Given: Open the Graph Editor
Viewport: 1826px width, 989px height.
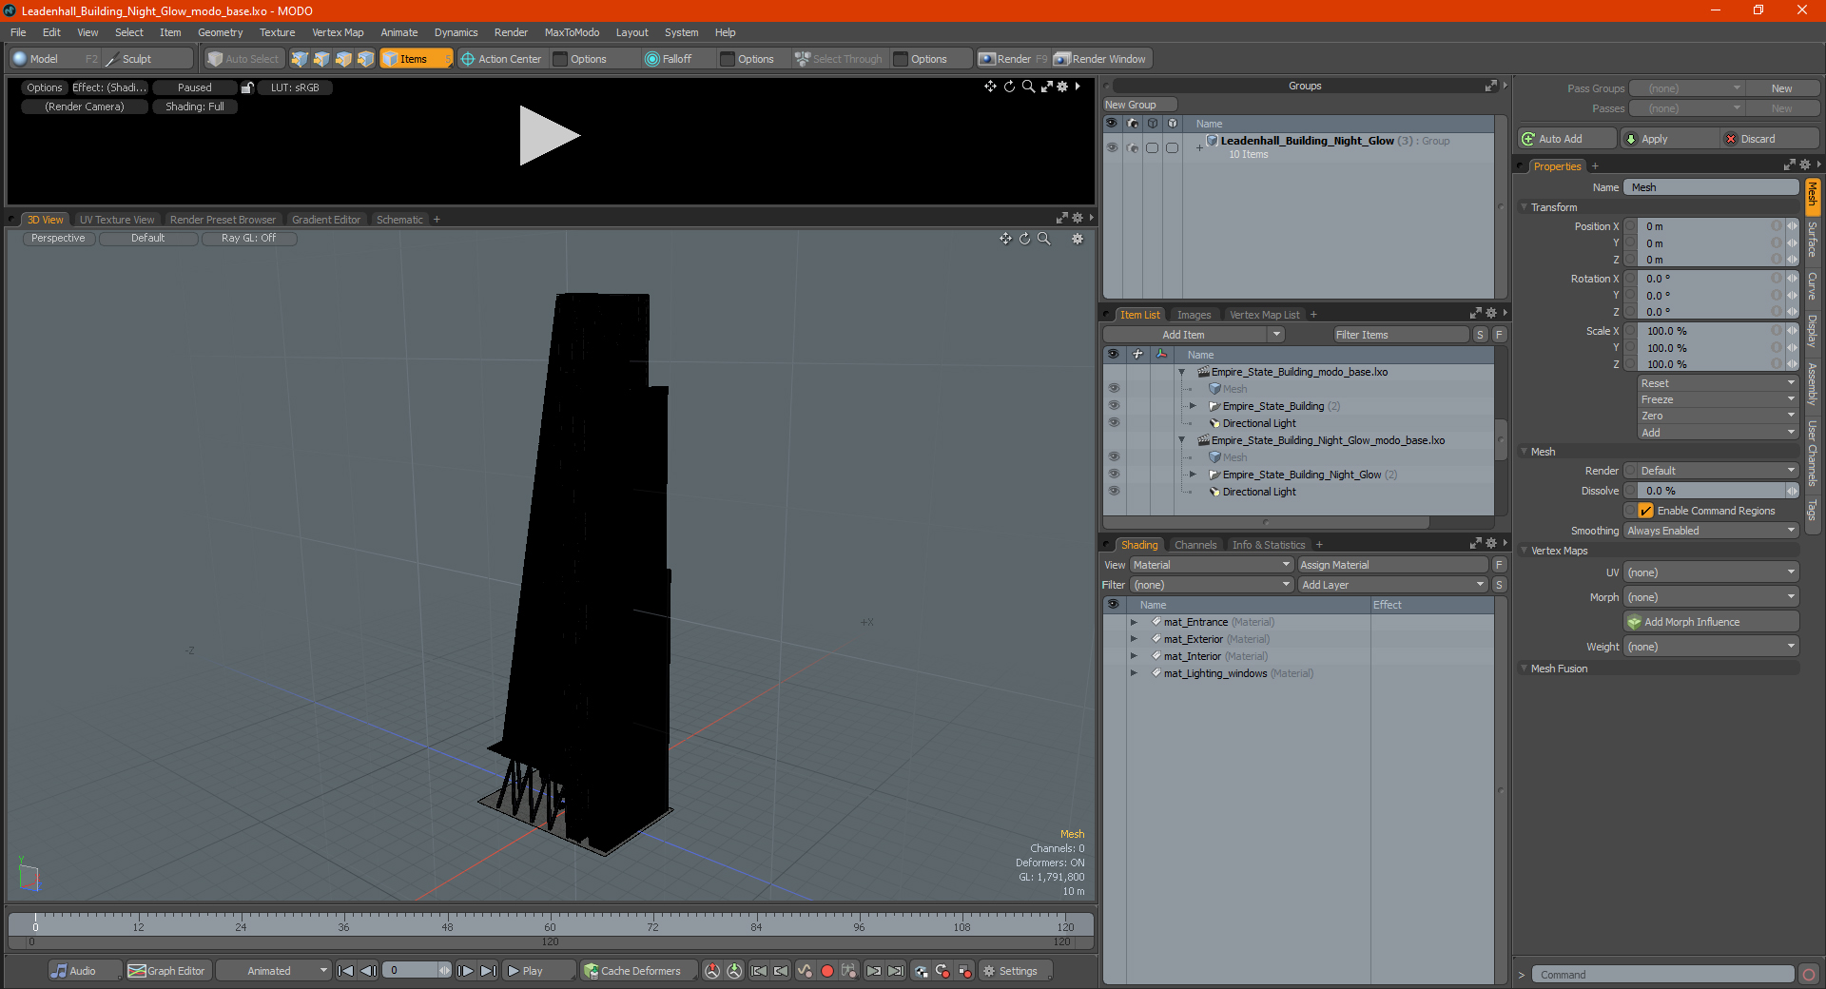Looking at the screenshot, I should click(x=166, y=971).
